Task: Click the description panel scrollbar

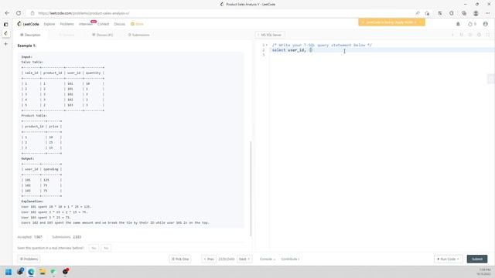Action: click(x=251, y=188)
